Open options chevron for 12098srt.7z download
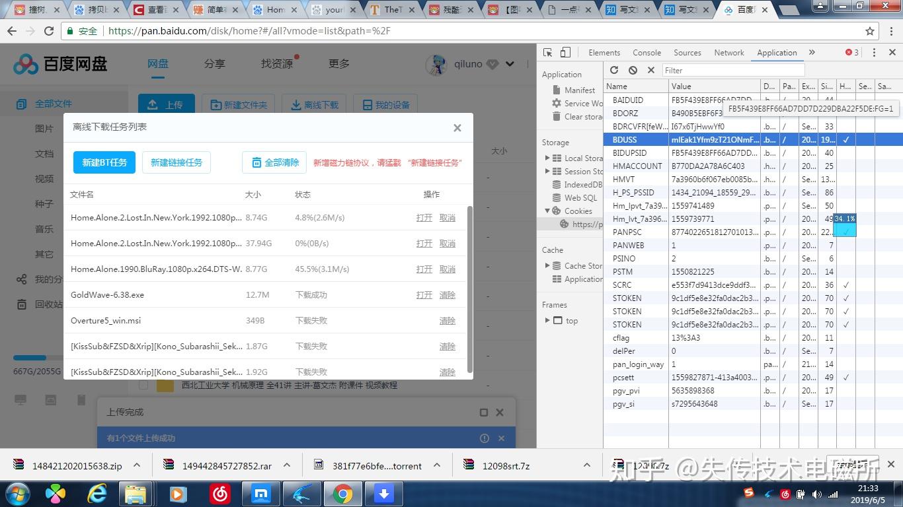 [x=586, y=465]
